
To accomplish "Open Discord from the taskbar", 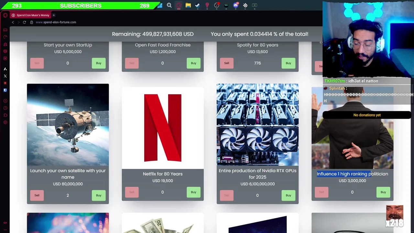I will tap(236, 5).
